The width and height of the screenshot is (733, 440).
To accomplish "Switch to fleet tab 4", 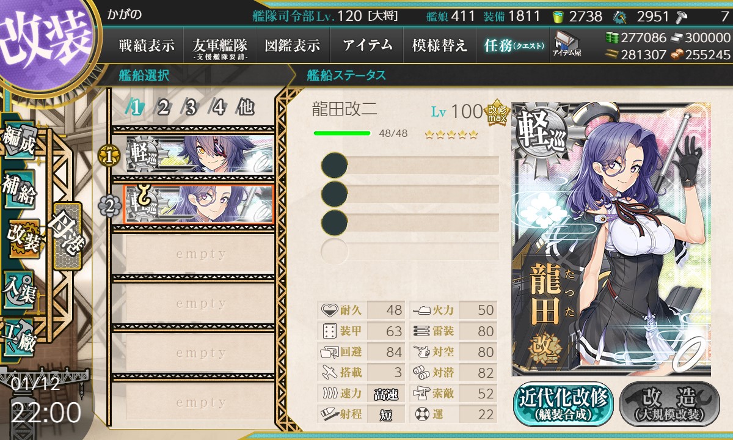I will coord(218,108).
